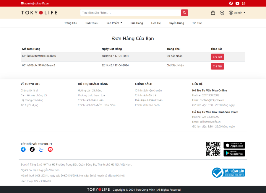Screen dimensions: 266x193
Task: Open the YouTube icon in top bar
Action: click(237, 3)
